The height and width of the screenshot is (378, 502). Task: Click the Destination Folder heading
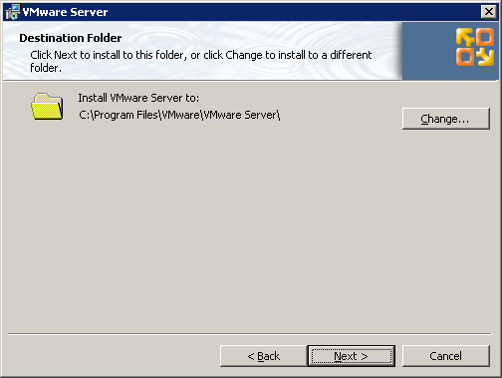pyautogui.click(x=71, y=38)
